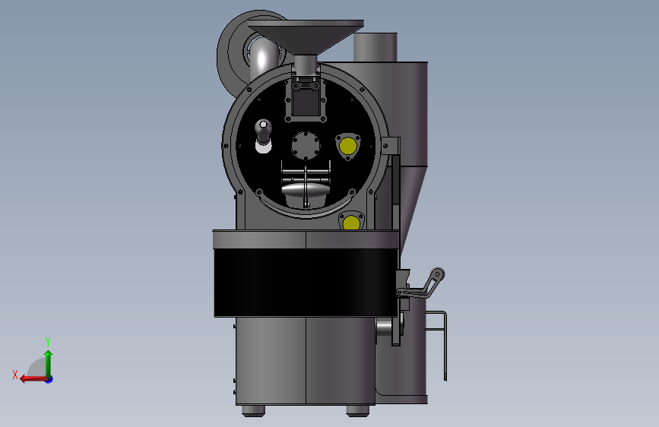Select the cylindrical exhaust chimney pipe at top
The height and width of the screenshot is (427, 659).
[x=375, y=48]
